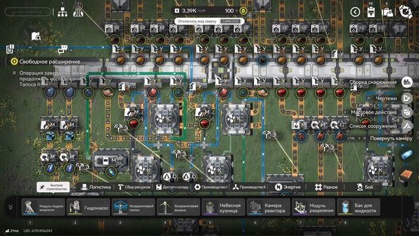Open the inventory bag icon at top-right
419x236 pixels.
point(387,12)
